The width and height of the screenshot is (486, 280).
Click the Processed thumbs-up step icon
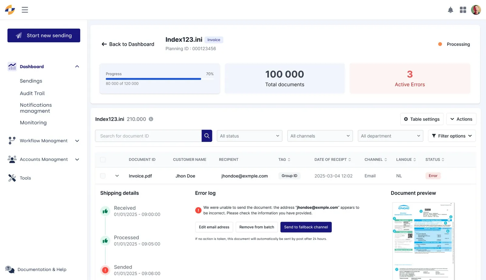105,240
